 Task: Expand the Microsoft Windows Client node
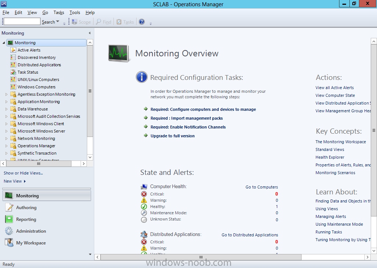(x=7, y=124)
